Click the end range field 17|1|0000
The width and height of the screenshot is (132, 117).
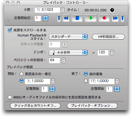tap(102, 81)
